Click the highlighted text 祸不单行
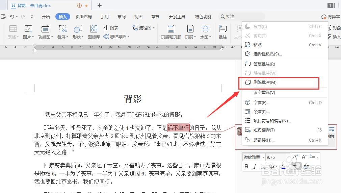The image size is (341, 193). [179, 127]
